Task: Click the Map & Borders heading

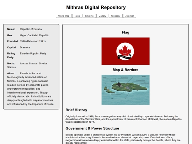Action: 126,70
